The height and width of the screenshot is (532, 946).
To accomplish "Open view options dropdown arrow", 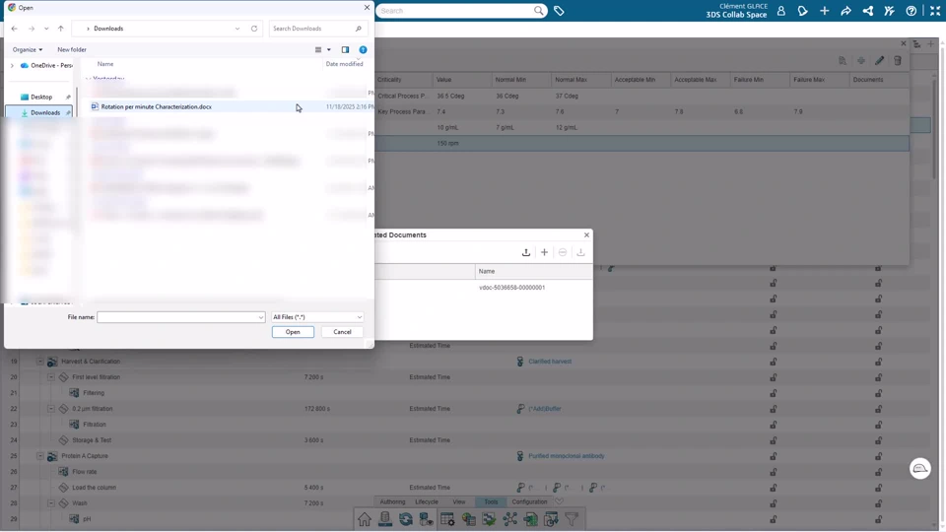I will point(329,49).
